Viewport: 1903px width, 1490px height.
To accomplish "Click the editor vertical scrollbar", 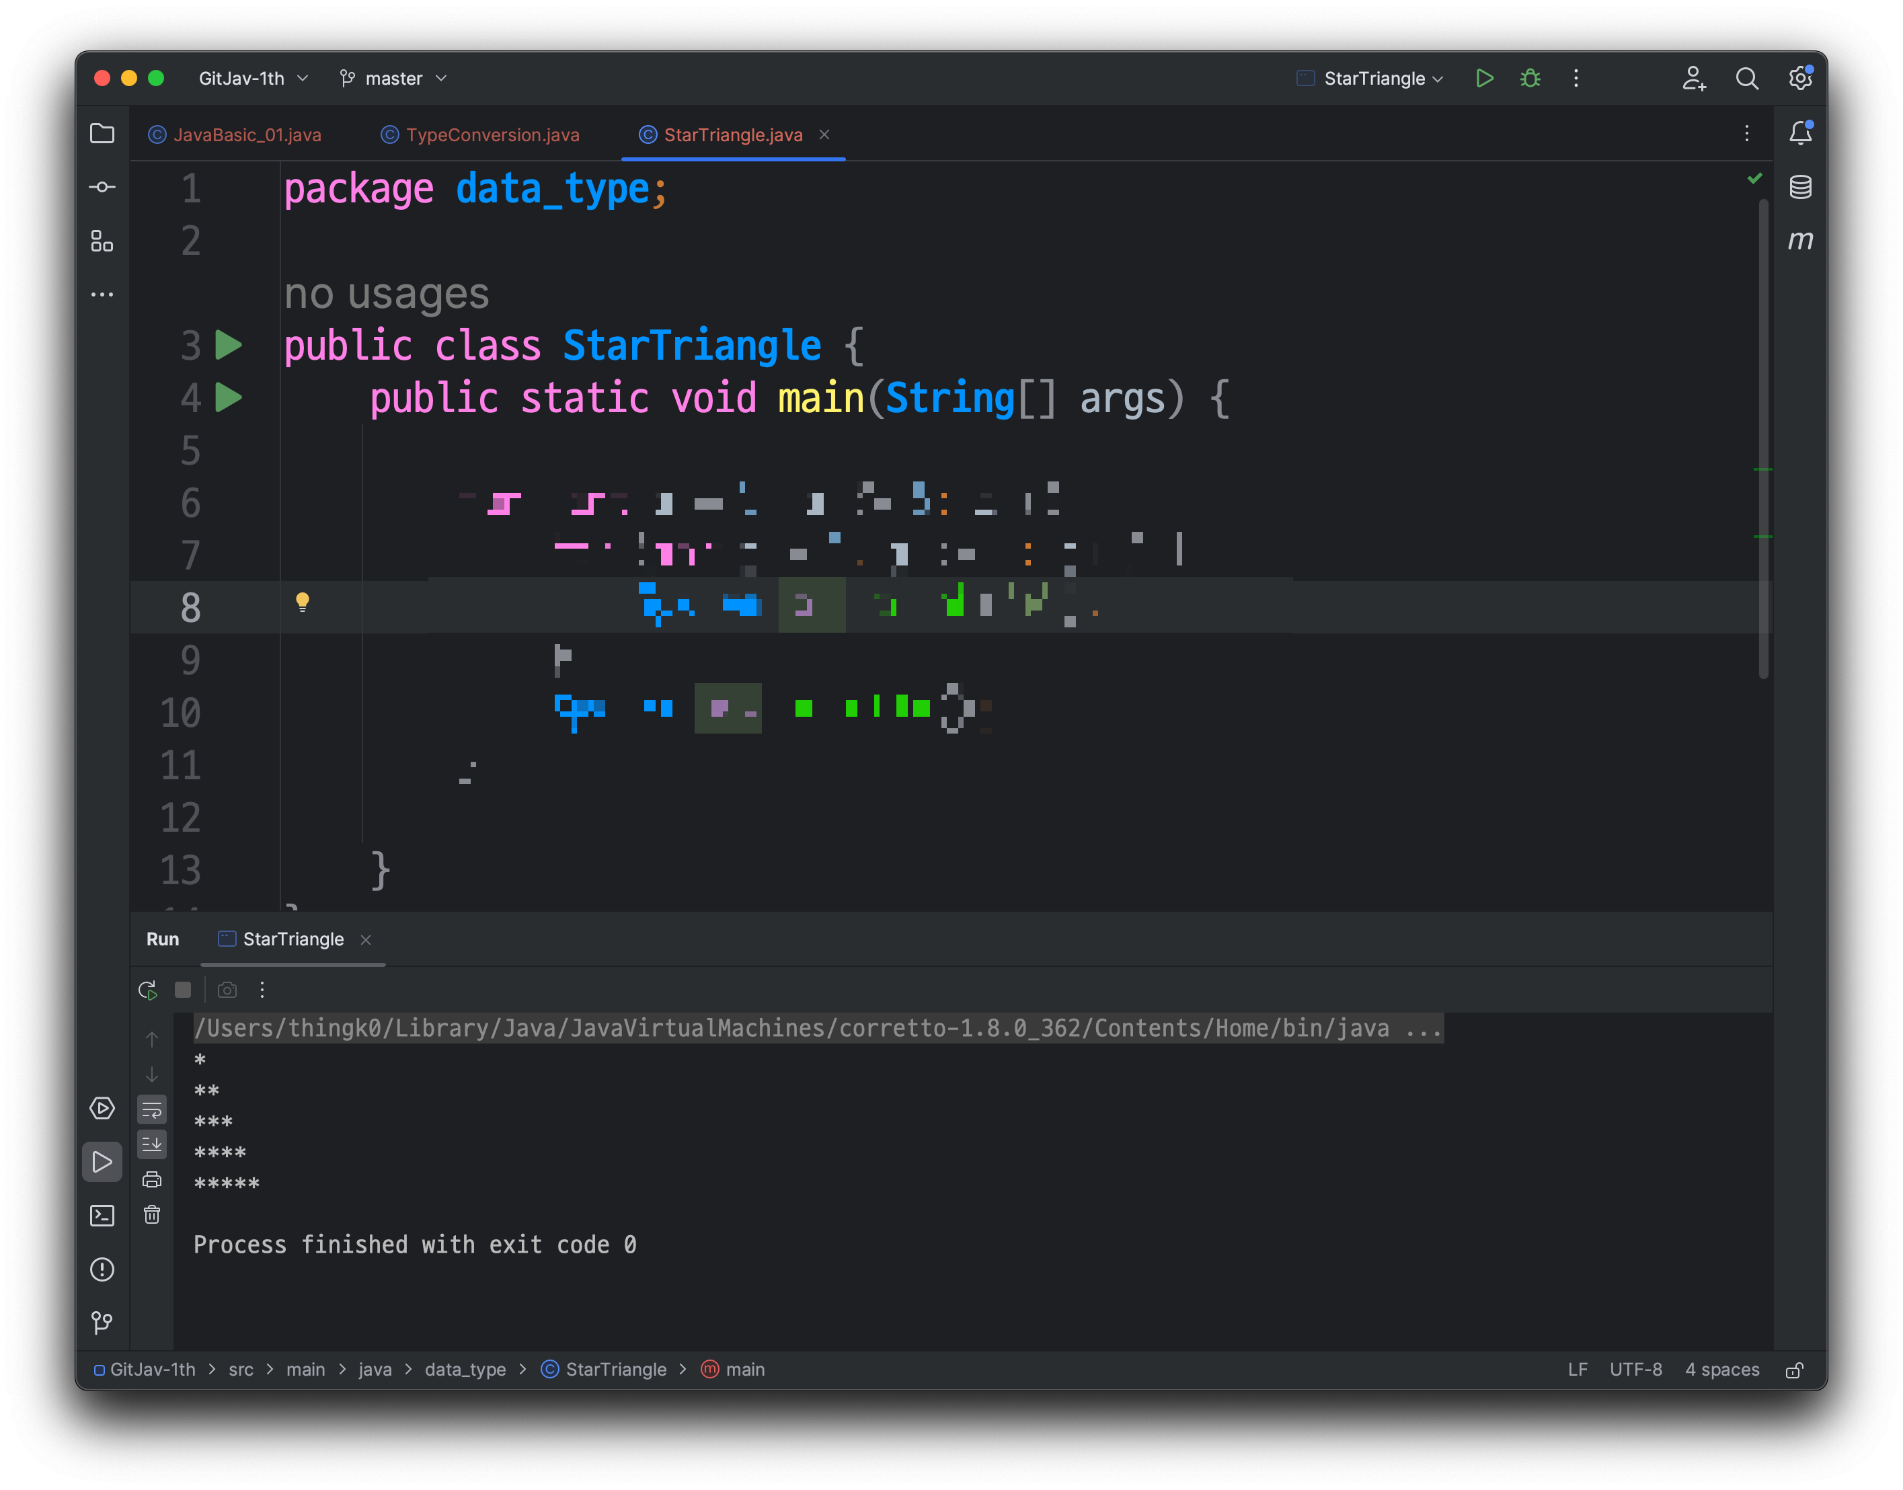I will coord(1763,436).
